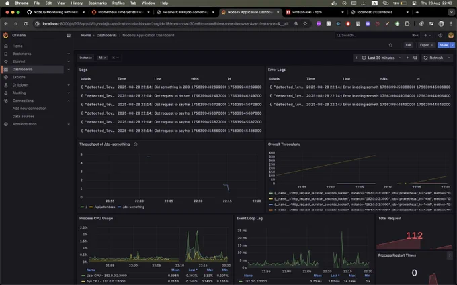Image resolution: width=457 pixels, height=285 pixels.
Task: Star this dashboard as favorite
Action: tap(390, 45)
